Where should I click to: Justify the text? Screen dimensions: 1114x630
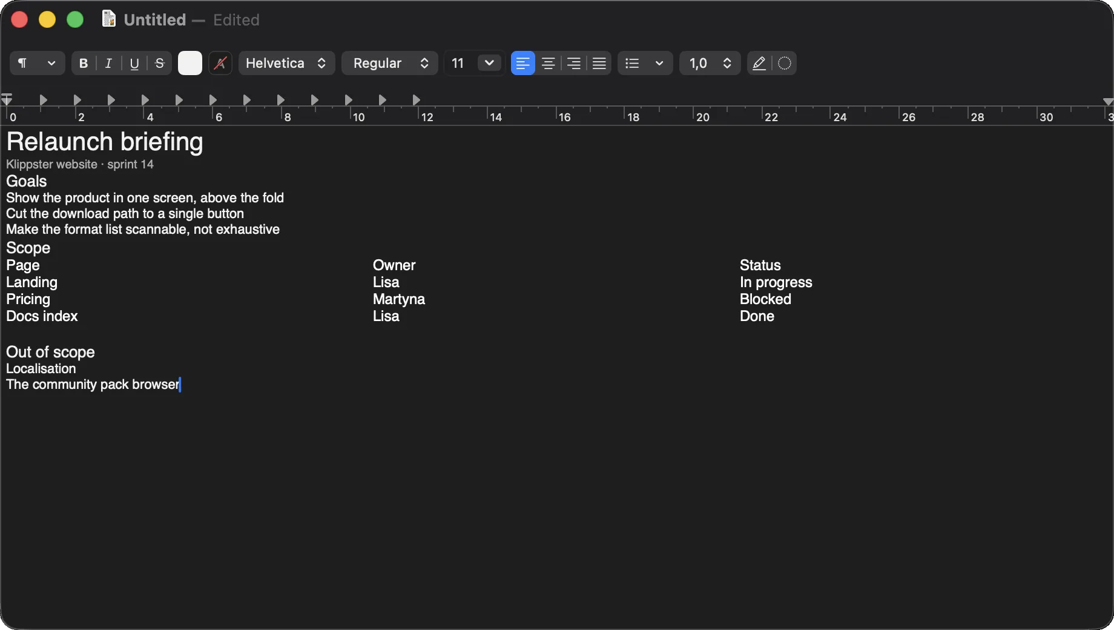[x=599, y=63]
